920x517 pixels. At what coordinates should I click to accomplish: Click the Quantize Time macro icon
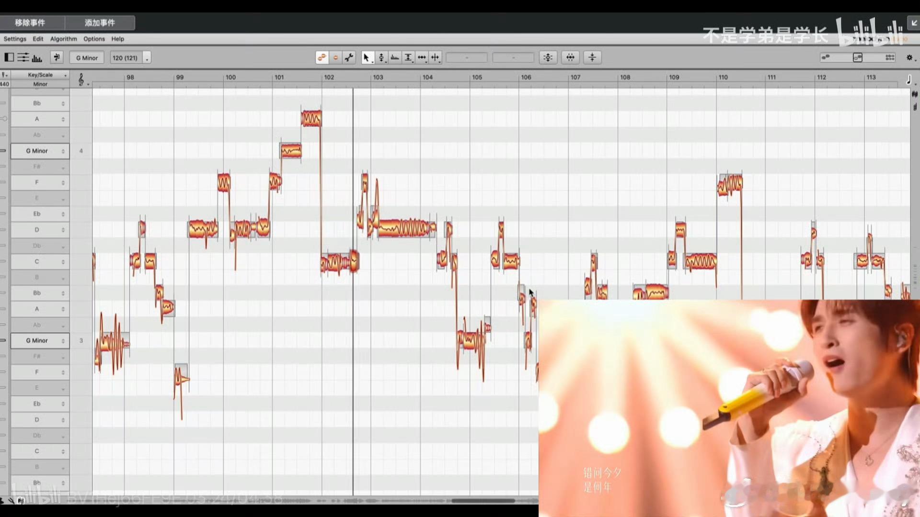coord(570,57)
